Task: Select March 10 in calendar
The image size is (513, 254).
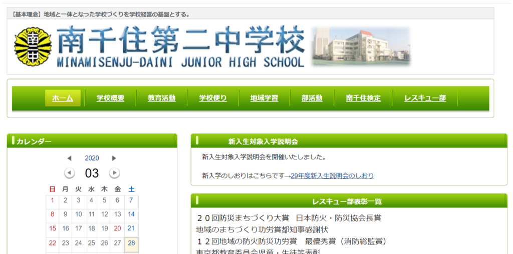Action: point(78,214)
